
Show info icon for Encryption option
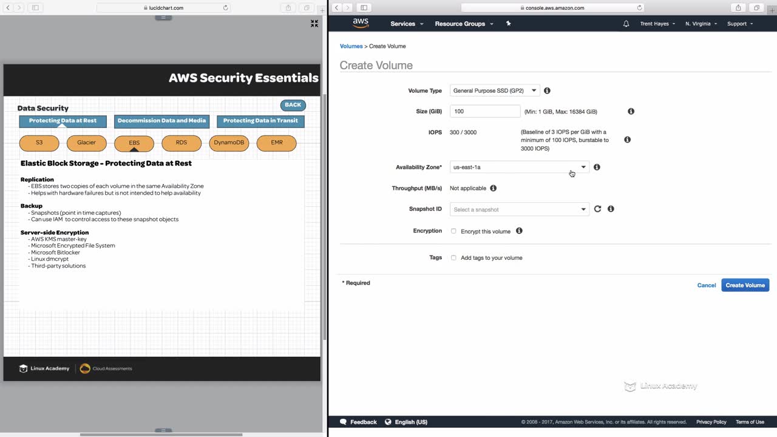pyautogui.click(x=519, y=231)
